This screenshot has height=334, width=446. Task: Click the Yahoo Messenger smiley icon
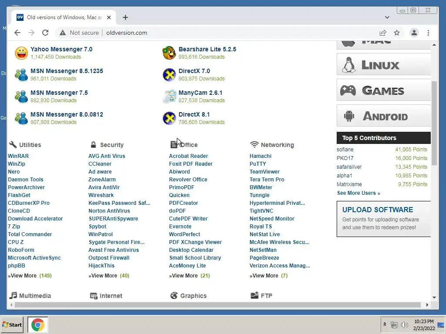point(21,53)
